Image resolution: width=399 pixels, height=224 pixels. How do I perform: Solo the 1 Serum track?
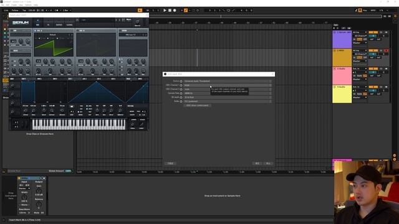tap(381, 32)
